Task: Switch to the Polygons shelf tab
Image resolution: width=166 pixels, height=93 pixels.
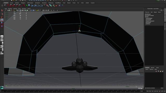Action: (23, 3)
